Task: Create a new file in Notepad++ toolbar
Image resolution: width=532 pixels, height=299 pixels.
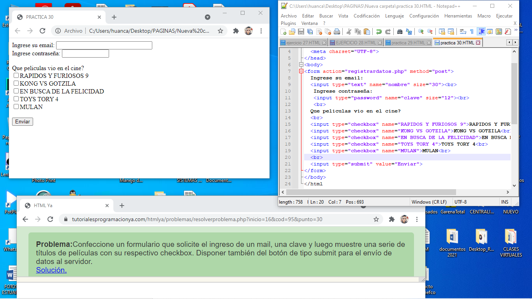Action: click(283, 32)
